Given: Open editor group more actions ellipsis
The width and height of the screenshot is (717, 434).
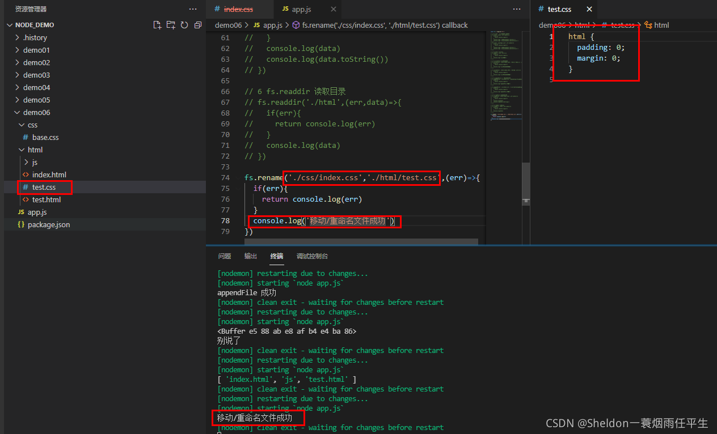Looking at the screenshot, I should pyautogui.click(x=516, y=9).
